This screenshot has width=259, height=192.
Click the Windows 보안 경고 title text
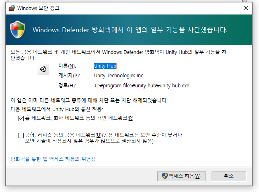pyautogui.click(x=38, y=8)
